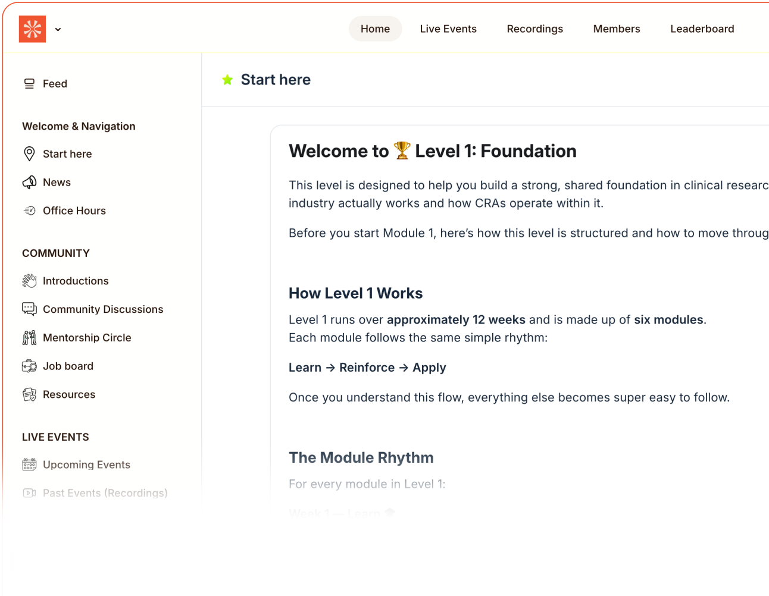Click the Mentorship Circle people icon
The image size is (769, 596).
[x=29, y=338]
